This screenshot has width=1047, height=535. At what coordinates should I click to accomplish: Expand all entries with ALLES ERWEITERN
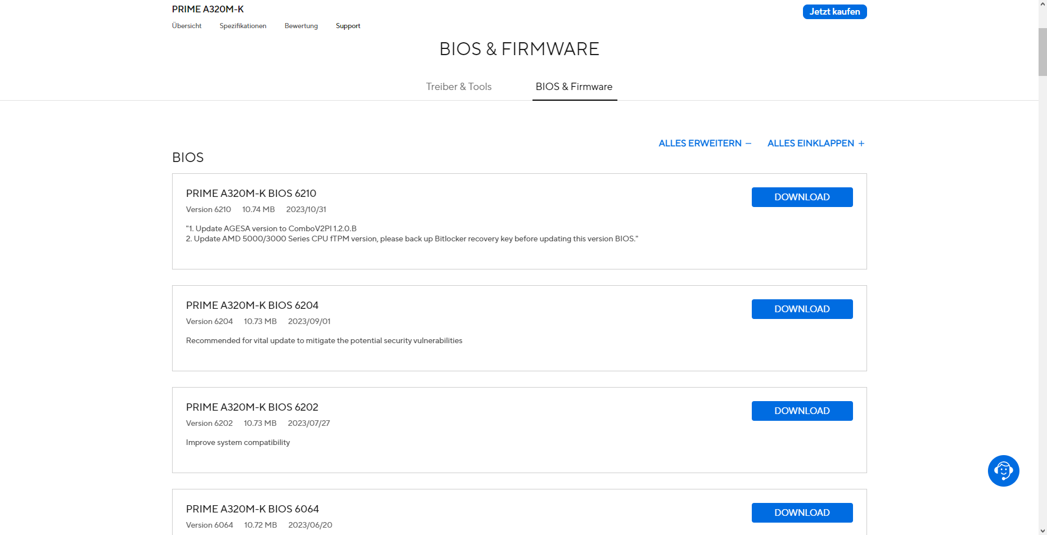click(705, 143)
